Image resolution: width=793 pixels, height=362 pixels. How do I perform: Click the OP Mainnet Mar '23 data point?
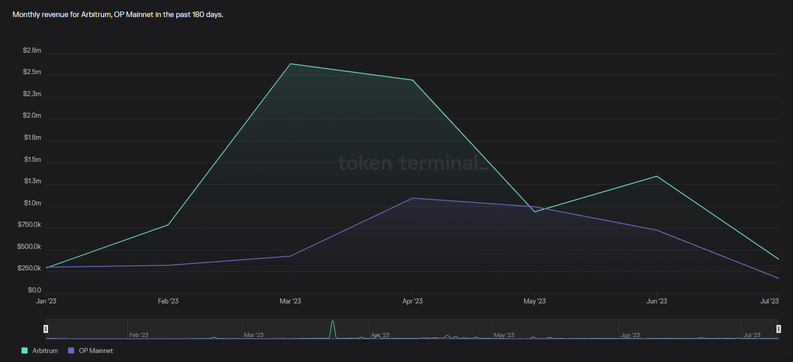tap(291, 256)
